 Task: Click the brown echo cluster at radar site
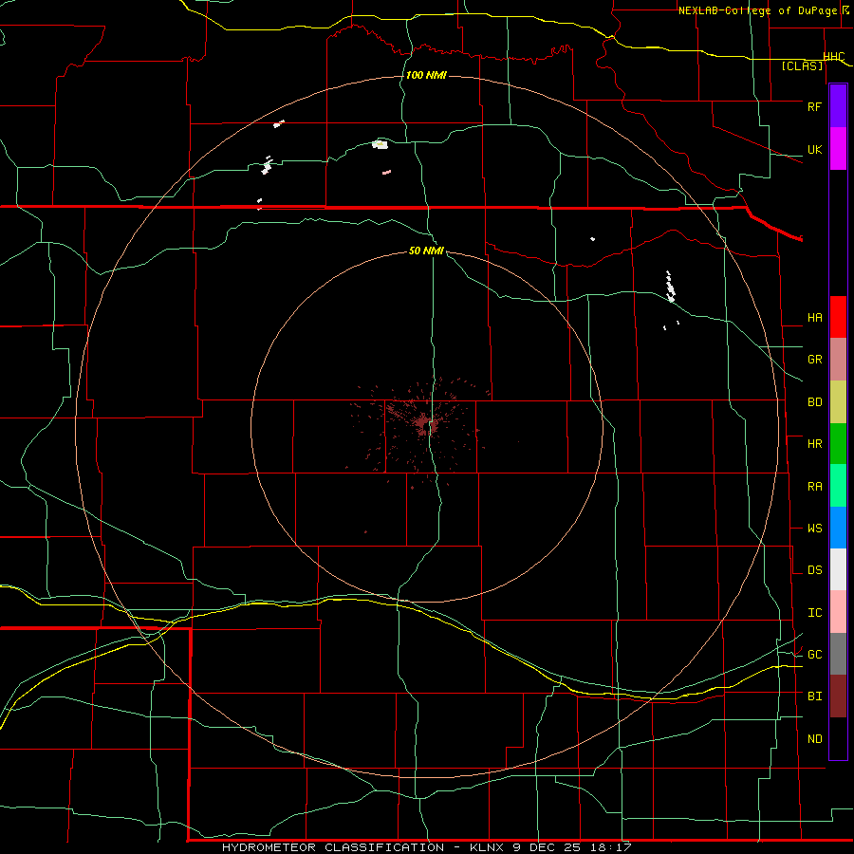coord(424,424)
